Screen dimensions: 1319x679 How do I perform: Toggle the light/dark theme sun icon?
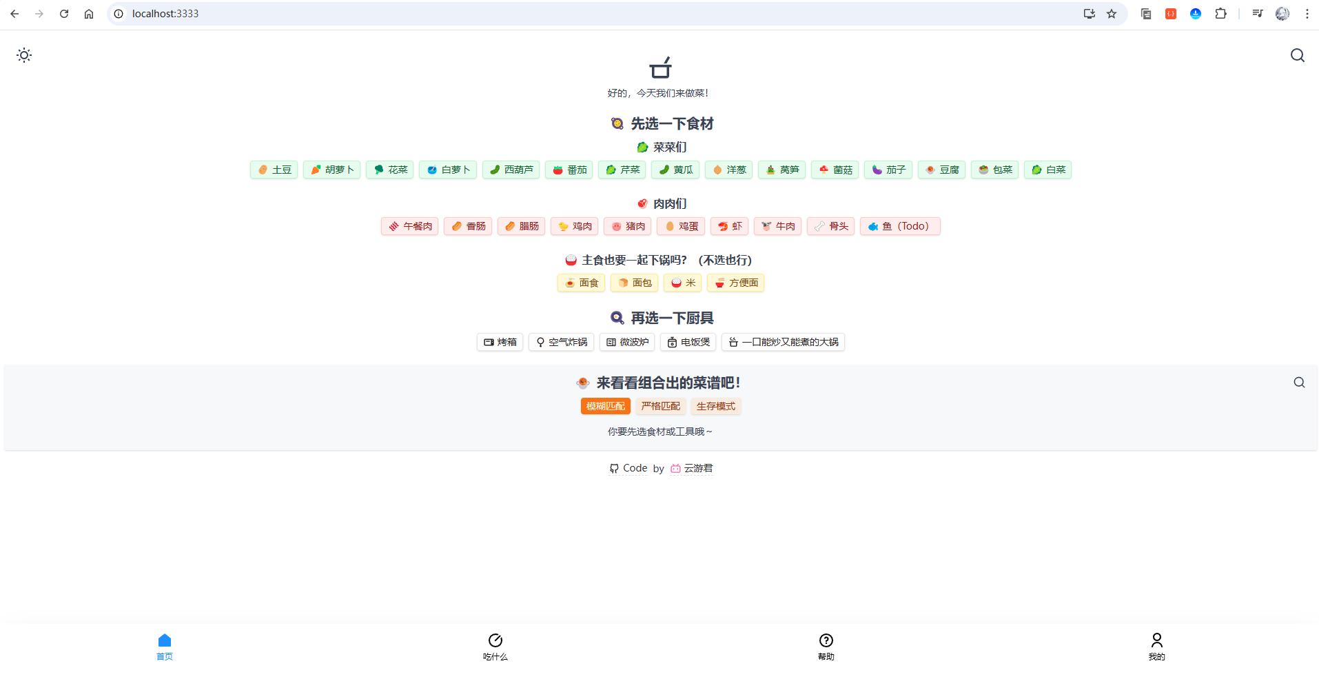(x=24, y=55)
